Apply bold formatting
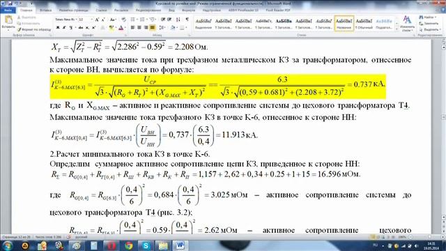 (x=58, y=28)
